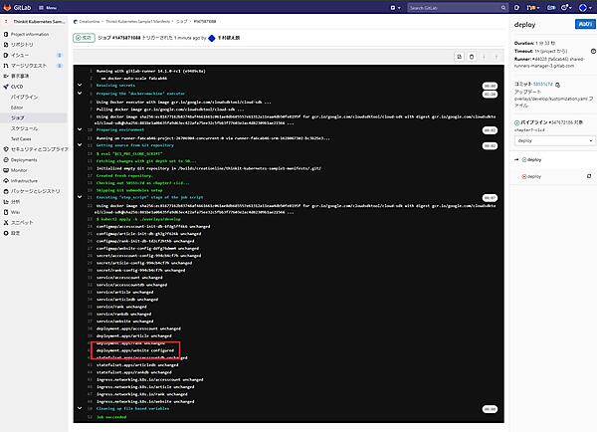Open the user avatar dropdown menu

click(585, 8)
